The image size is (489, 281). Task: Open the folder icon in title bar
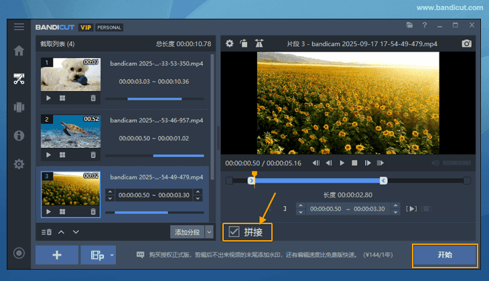coord(409,25)
